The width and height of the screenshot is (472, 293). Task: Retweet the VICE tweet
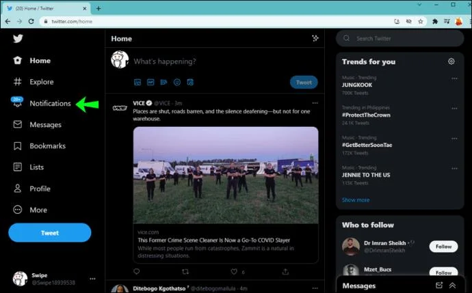coord(185,272)
